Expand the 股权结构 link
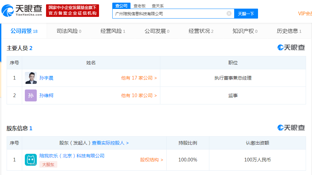The height and width of the screenshot is (175, 312). (x=152, y=160)
